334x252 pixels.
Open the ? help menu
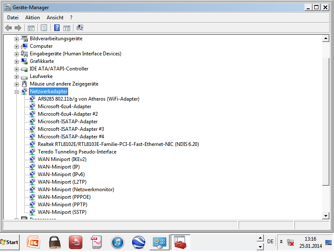point(71,18)
